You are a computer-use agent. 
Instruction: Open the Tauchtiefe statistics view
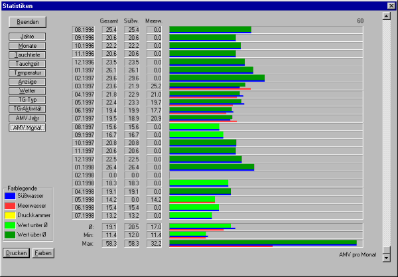coord(28,54)
